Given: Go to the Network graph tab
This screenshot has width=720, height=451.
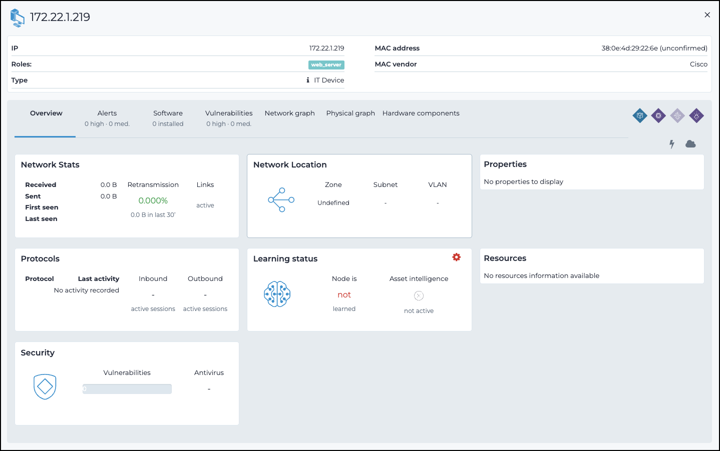Looking at the screenshot, I should click(x=289, y=113).
